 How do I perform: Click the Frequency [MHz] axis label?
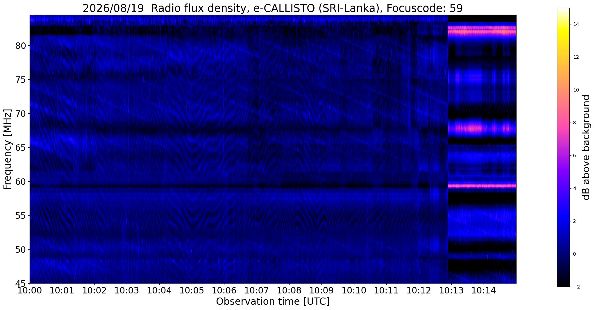8,149
